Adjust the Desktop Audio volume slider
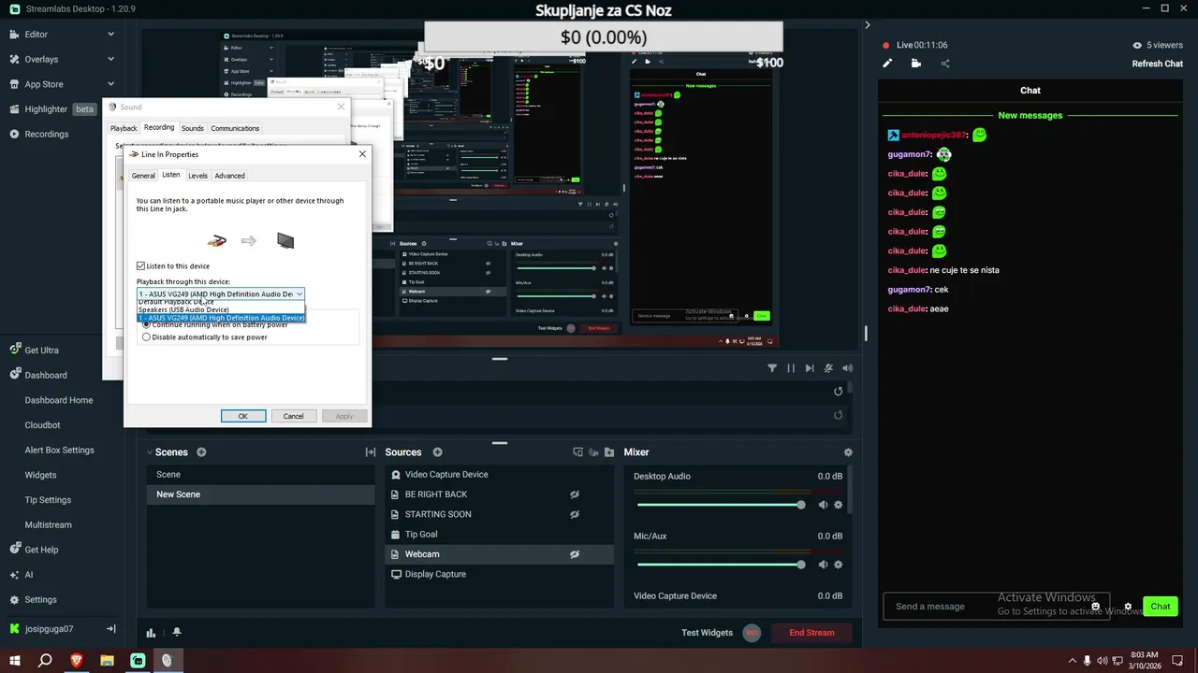1198x673 pixels. point(722,505)
